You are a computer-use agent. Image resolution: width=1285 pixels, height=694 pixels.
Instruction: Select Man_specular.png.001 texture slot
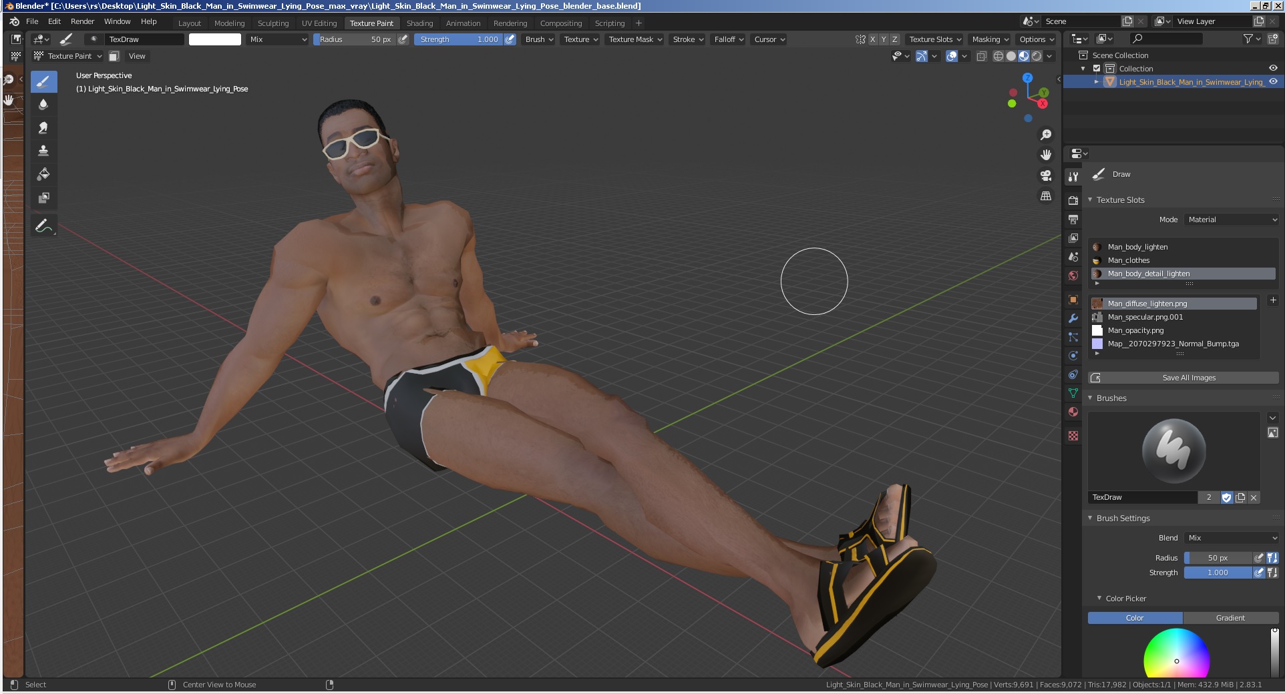coord(1174,317)
